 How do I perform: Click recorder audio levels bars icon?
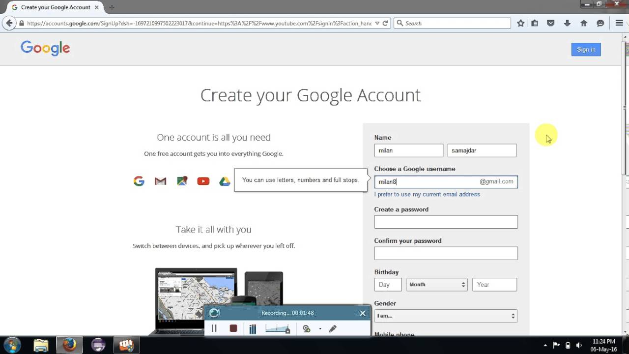[x=253, y=329]
